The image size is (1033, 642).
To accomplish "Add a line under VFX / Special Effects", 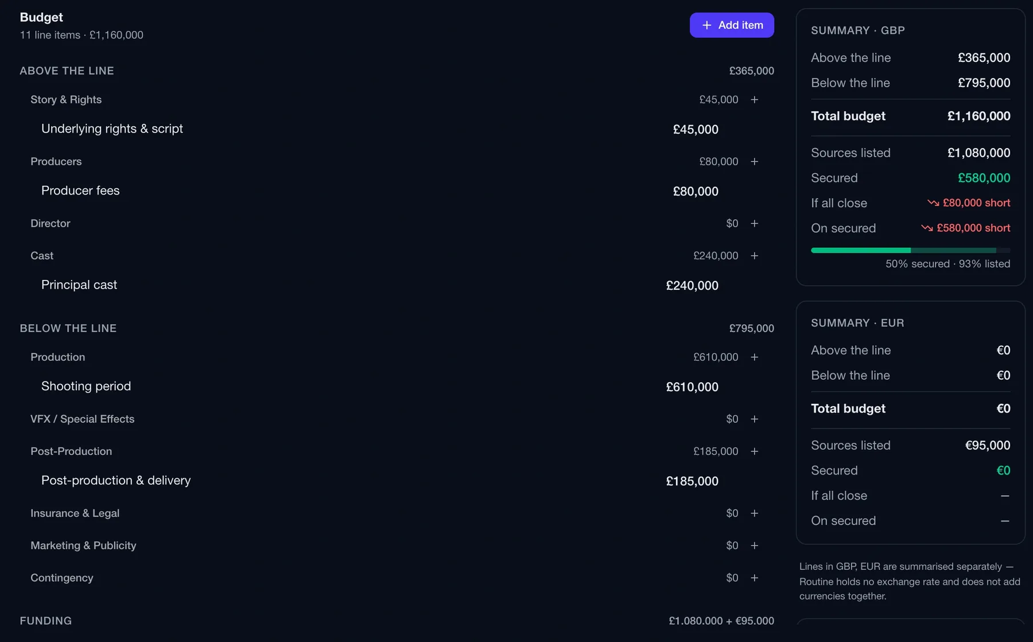I will click(x=754, y=419).
